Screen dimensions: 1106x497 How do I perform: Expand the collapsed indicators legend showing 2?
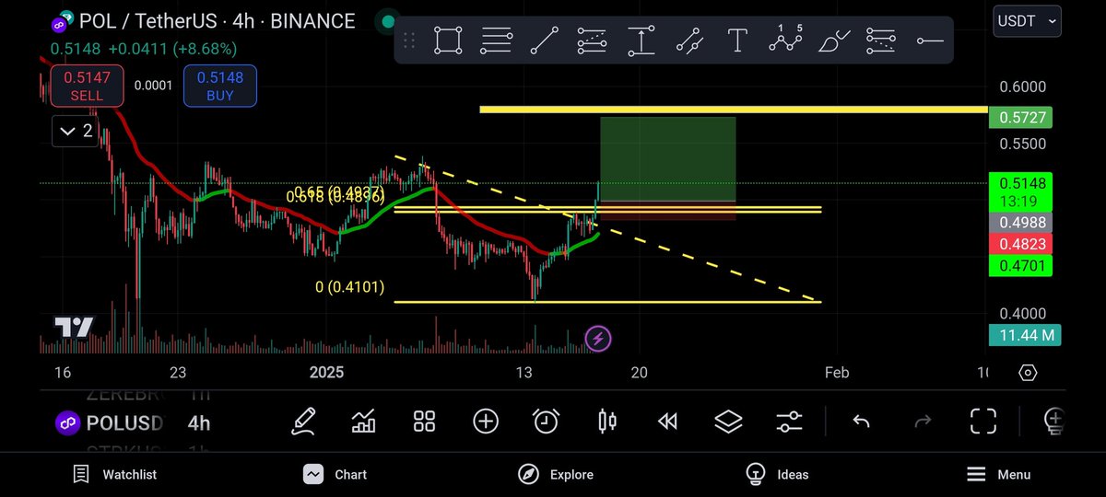(x=76, y=131)
